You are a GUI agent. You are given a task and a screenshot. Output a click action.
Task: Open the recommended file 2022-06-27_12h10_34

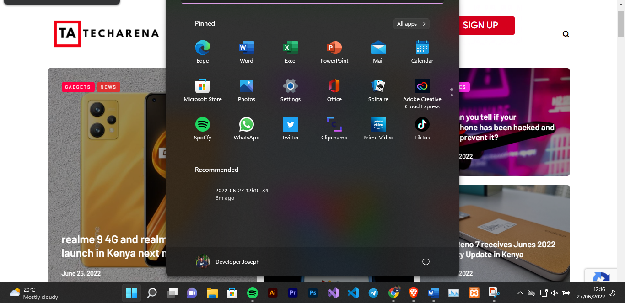point(242,194)
